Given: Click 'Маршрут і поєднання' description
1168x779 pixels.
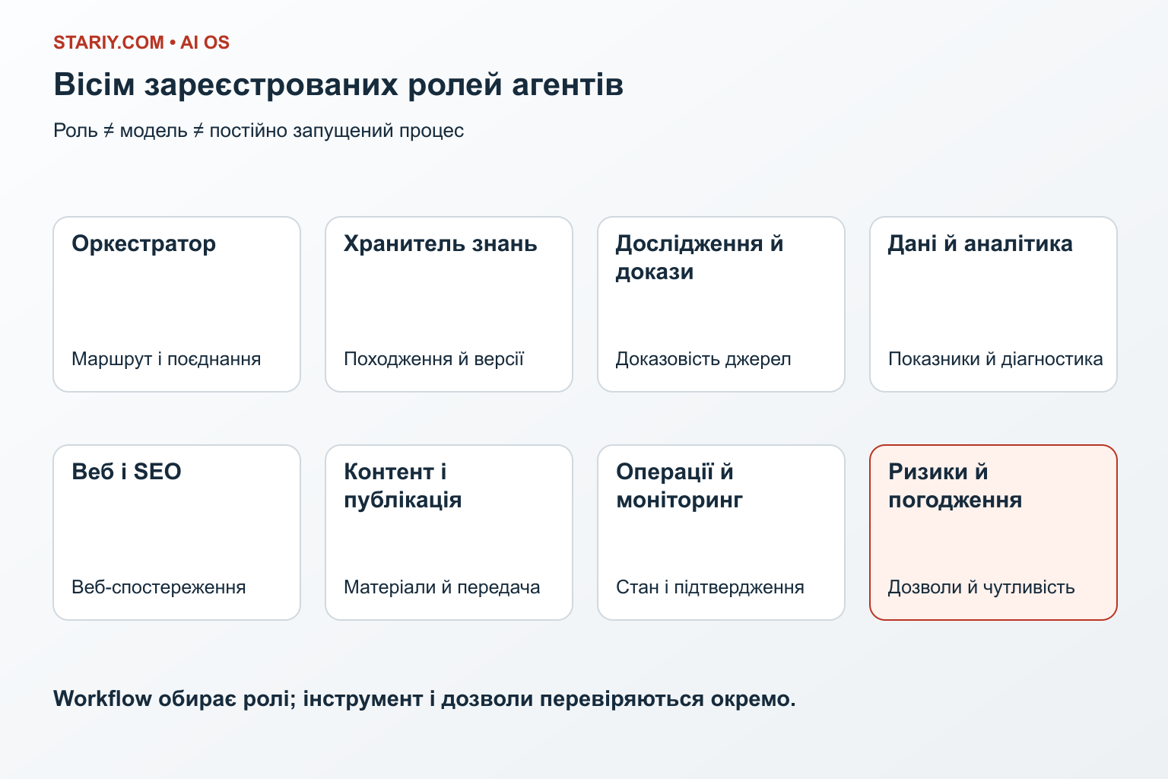Looking at the screenshot, I should tap(166, 359).
